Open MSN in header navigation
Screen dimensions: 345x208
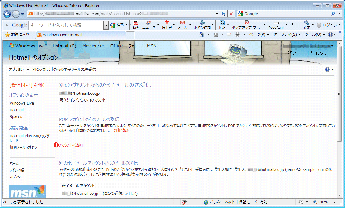pos(152,46)
